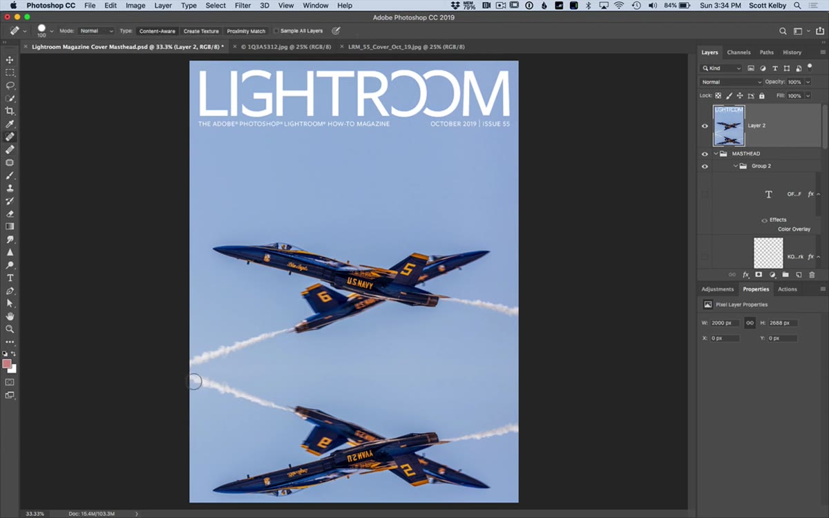
Task: Open the Image menu
Action: click(135, 6)
